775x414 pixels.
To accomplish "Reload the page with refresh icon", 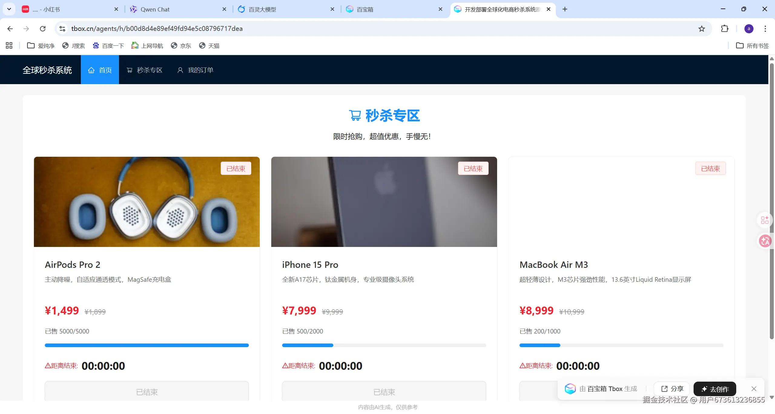I will [x=43, y=29].
